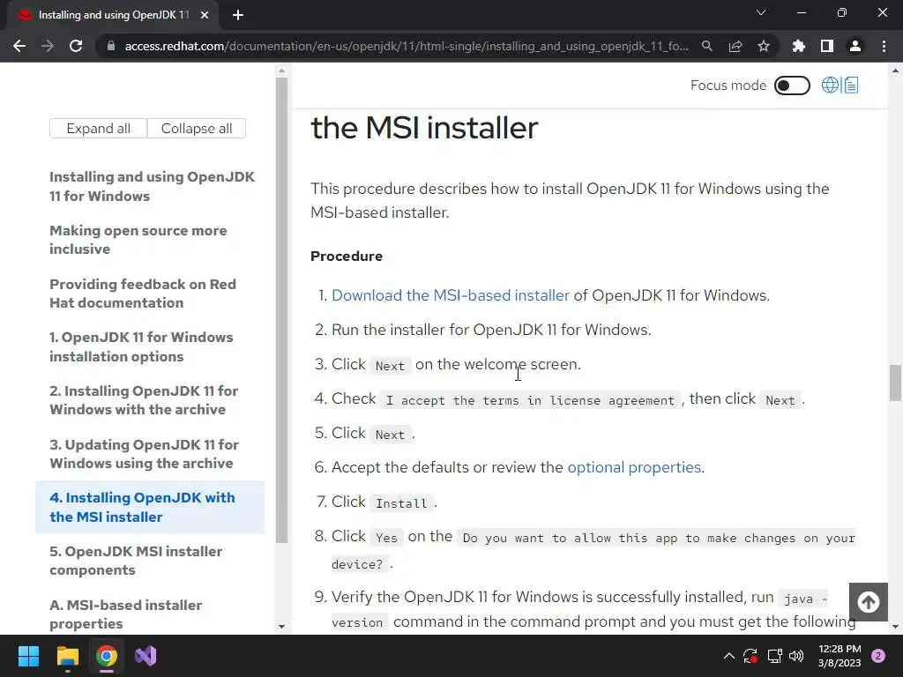
Task: Select section 4 Installing with MSI installer
Action: pos(150,507)
